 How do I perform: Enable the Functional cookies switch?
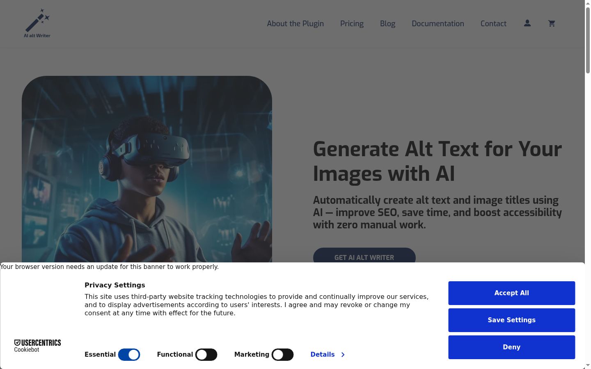[x=206, y=355]
